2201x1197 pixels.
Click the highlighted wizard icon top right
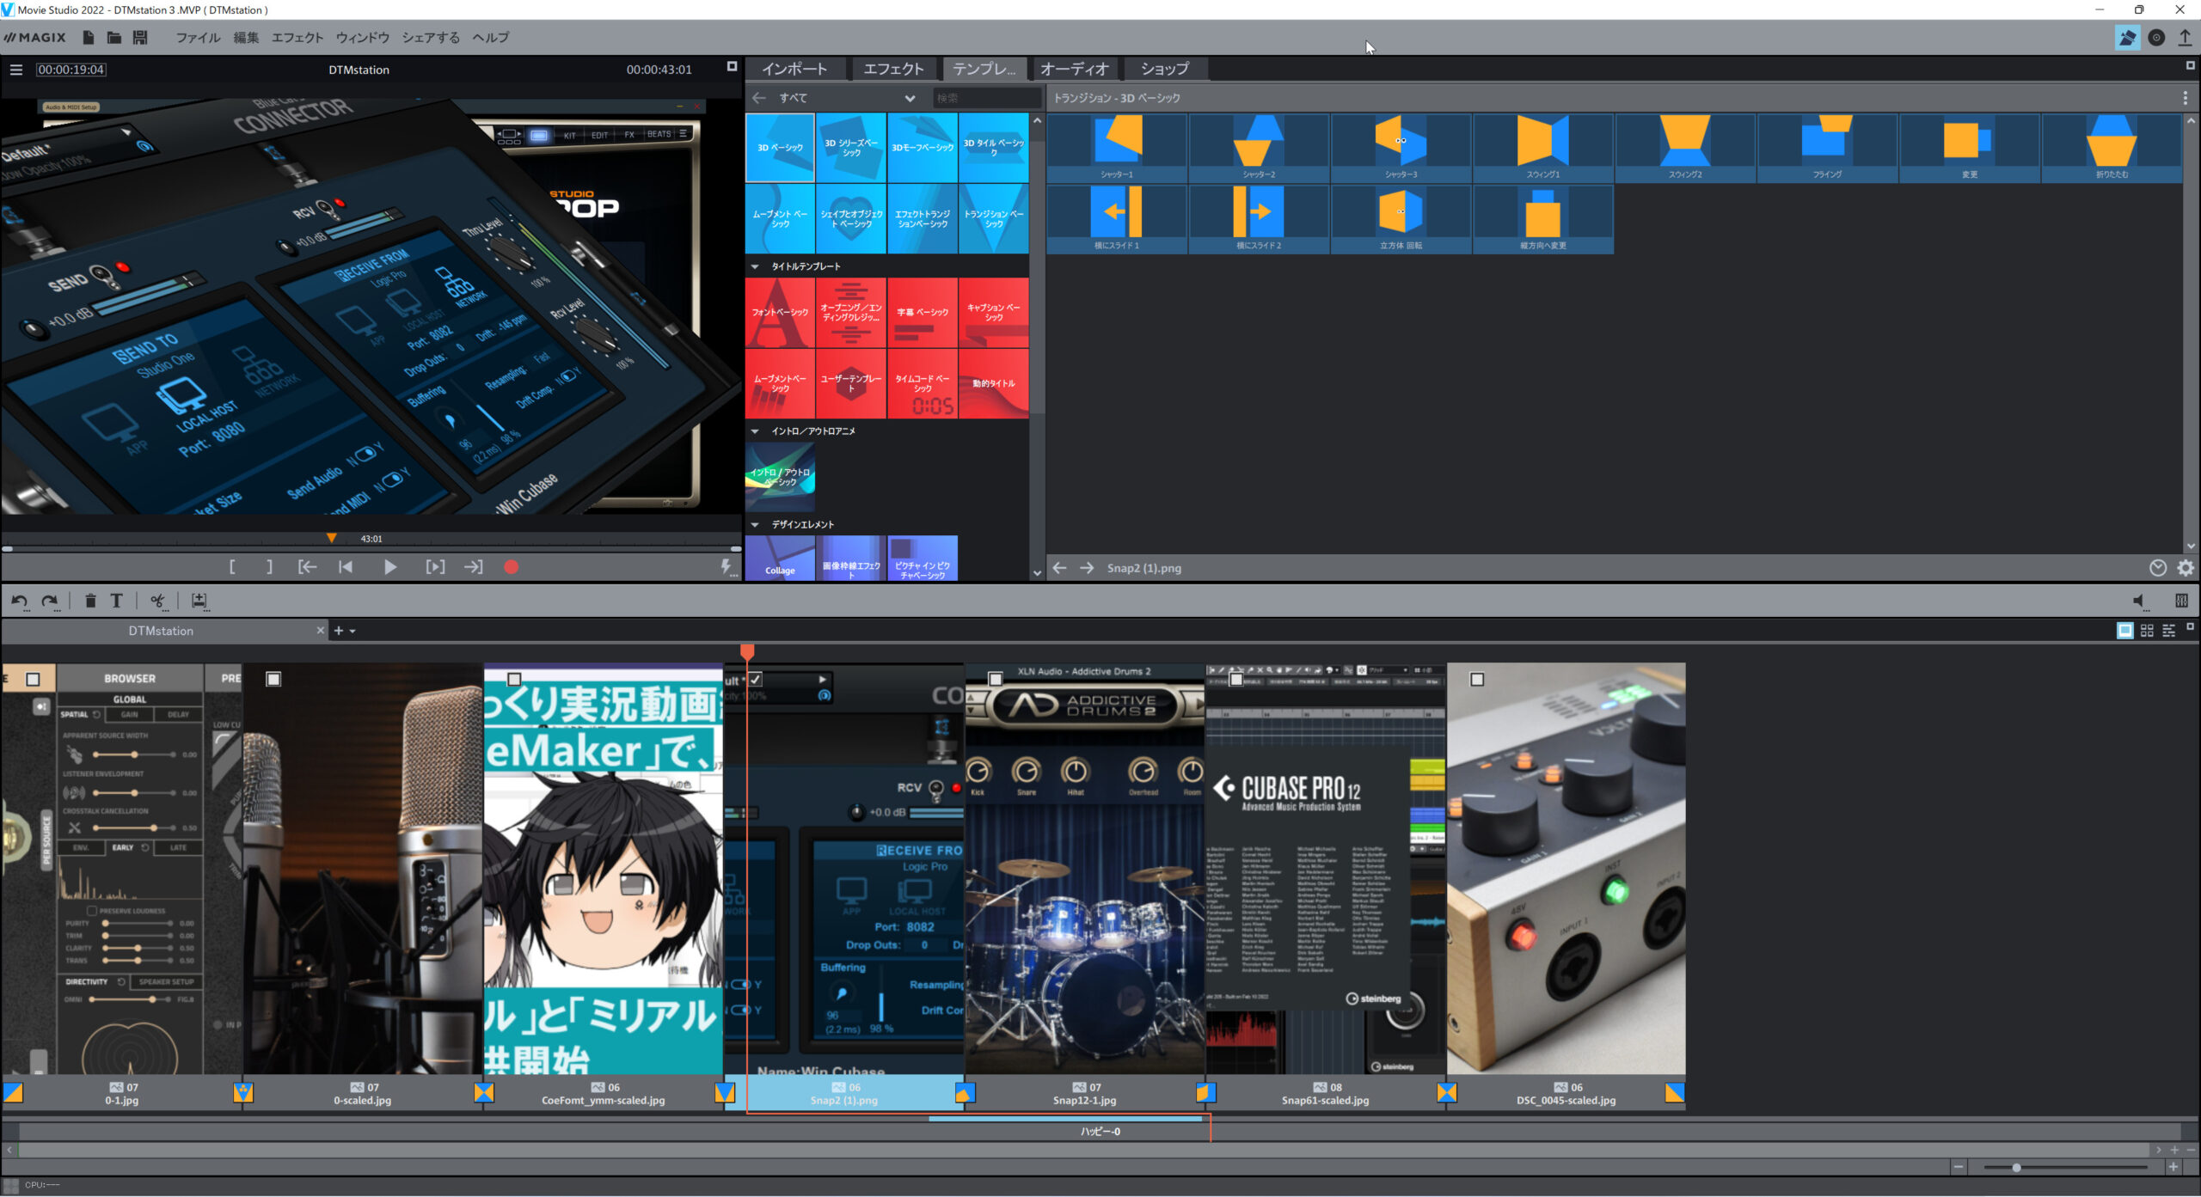[x=2127, y=37]
